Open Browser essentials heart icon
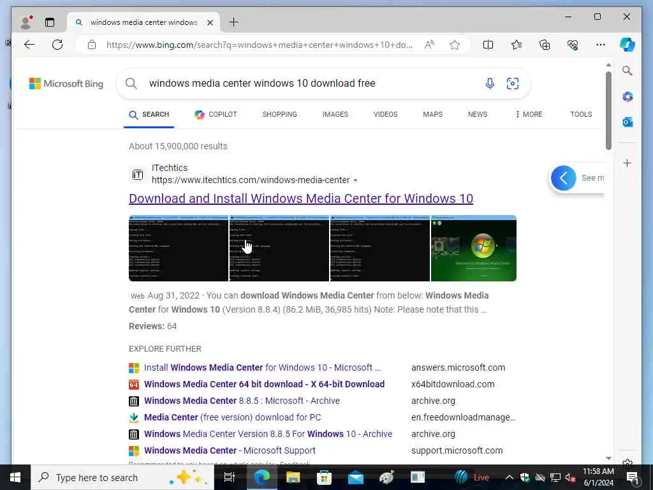This screenshot has height=490, width=653. pyautogui.click(x=573, y=45)
